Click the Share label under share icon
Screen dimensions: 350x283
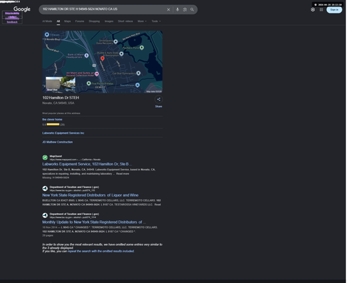pyautogui.click(x=159, y=106)
